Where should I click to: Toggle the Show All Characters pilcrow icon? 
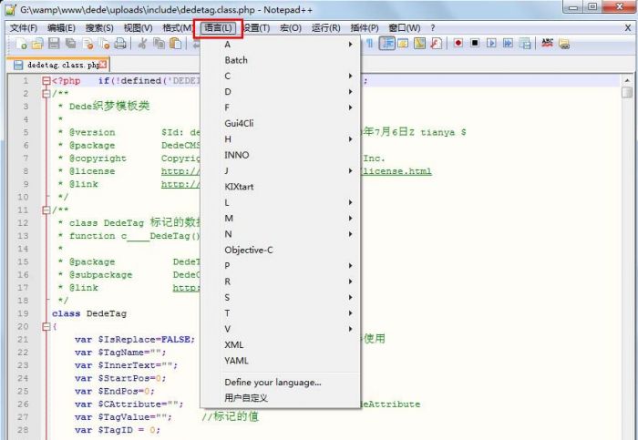(x=369, y=43)
